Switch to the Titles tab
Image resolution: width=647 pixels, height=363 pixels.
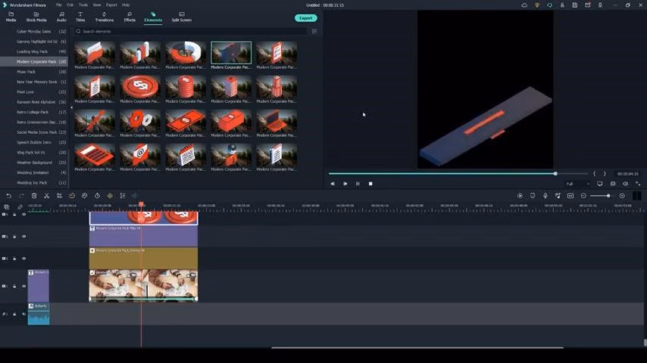(x=80, y=17)
